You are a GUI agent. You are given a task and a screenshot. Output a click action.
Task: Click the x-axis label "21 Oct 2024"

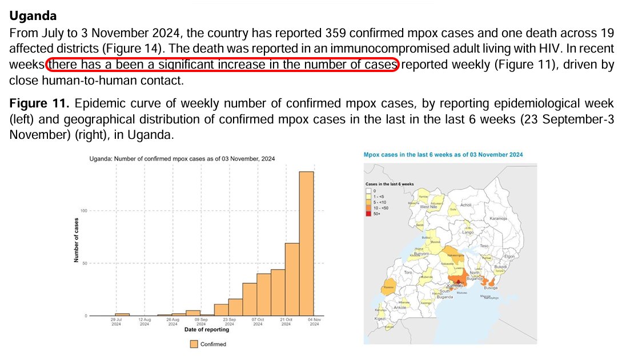pyautogui.click(x=286, y=322)
